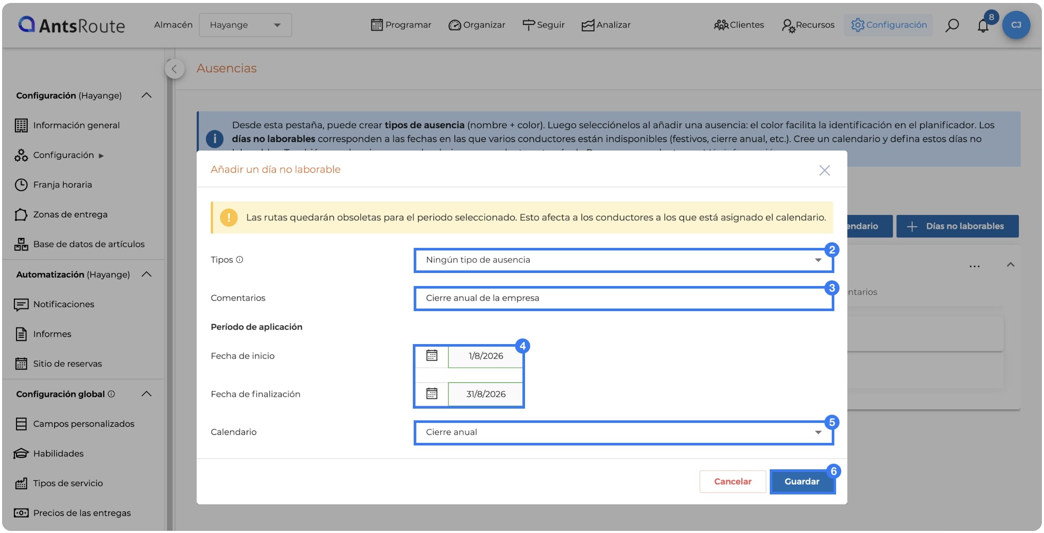1044x533 pixels.
Task: Open Tipos de servicio in sidebar
Action: click(x=68, y=483)
